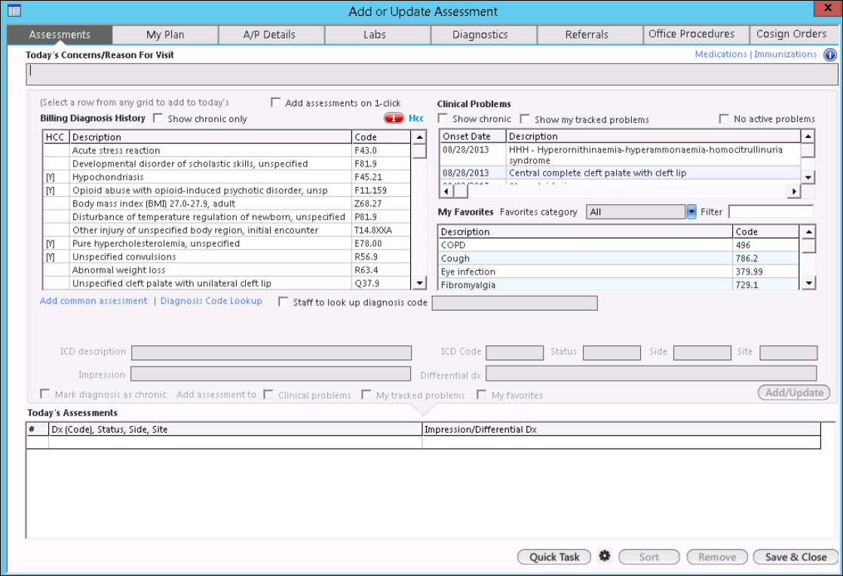Screen dimensions: 843x576
Task: Select the Assessments tab
Action: click(60, 35)
